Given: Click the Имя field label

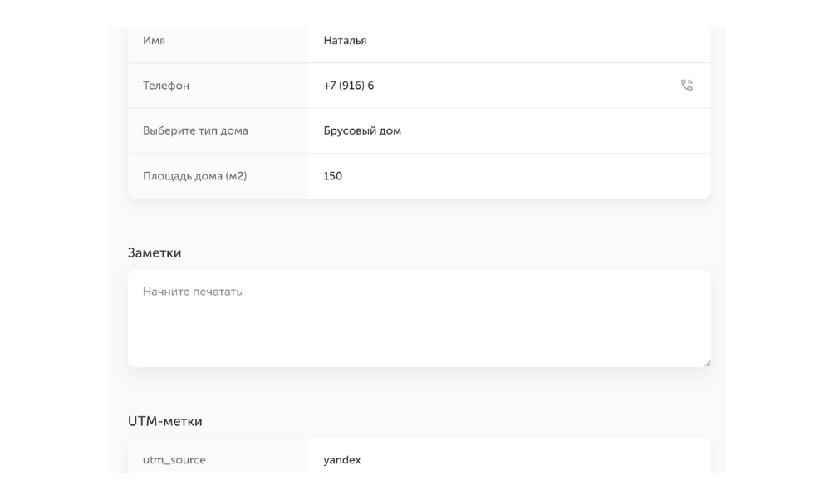Looking at the screenshot, I should click(x=154, y=41).
